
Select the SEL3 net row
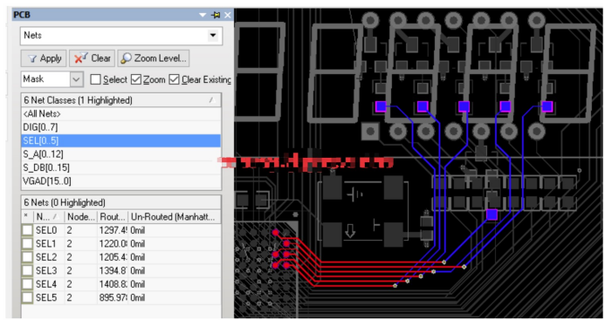[121, 270]
